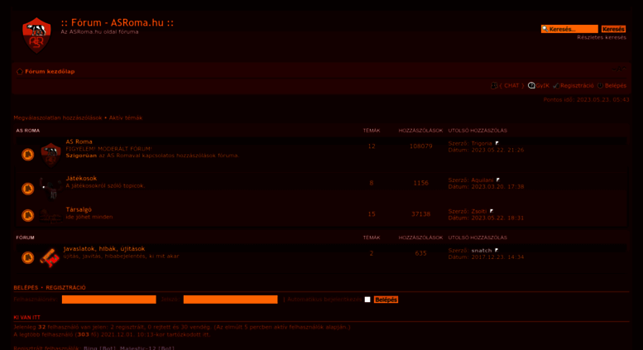The image size is (643, 350).
Task: Open the Társalgó forum link
Action: pyautogui.click(x=79, y=209)
